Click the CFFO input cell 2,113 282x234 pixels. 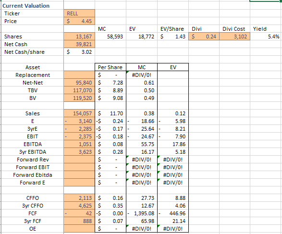(x=79, y=198)
